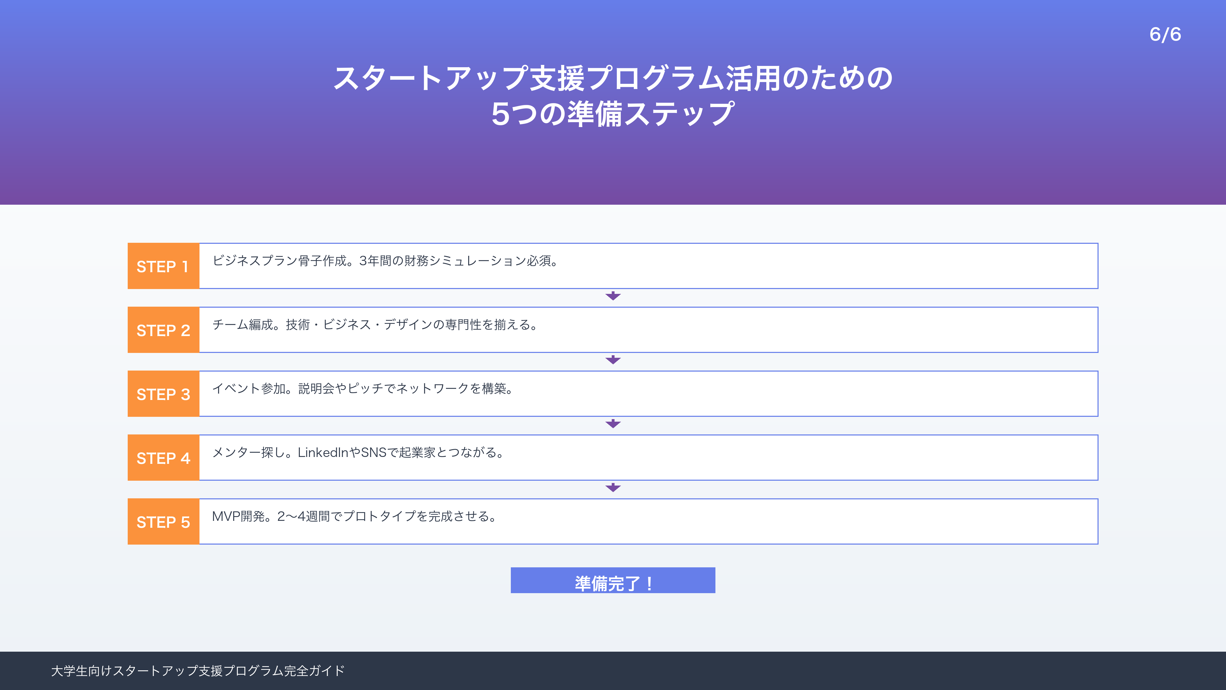Screen dimensions: 1226x690
Task: Click the down arrow below STEP 1
Action: coord(613,296)
